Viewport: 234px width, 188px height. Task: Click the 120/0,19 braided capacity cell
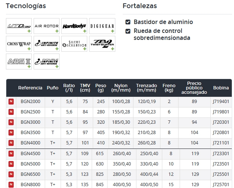point(147,102)
